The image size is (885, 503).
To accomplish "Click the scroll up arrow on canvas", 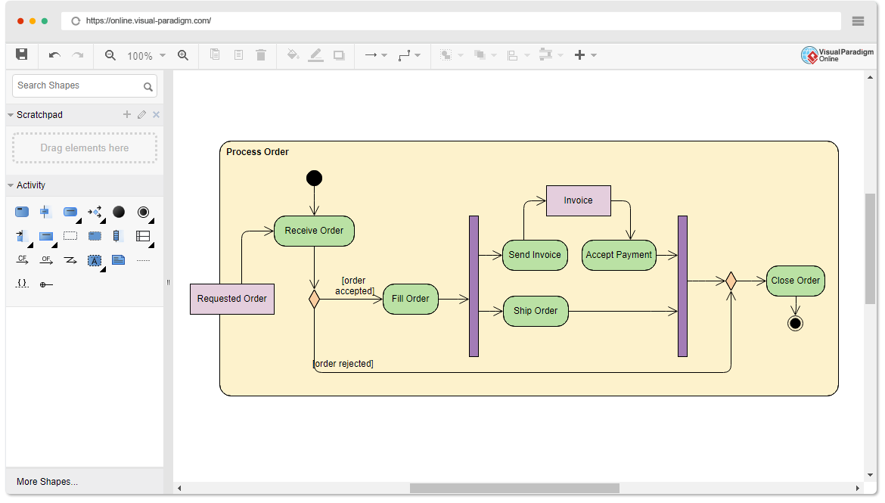I will [871, 77].
